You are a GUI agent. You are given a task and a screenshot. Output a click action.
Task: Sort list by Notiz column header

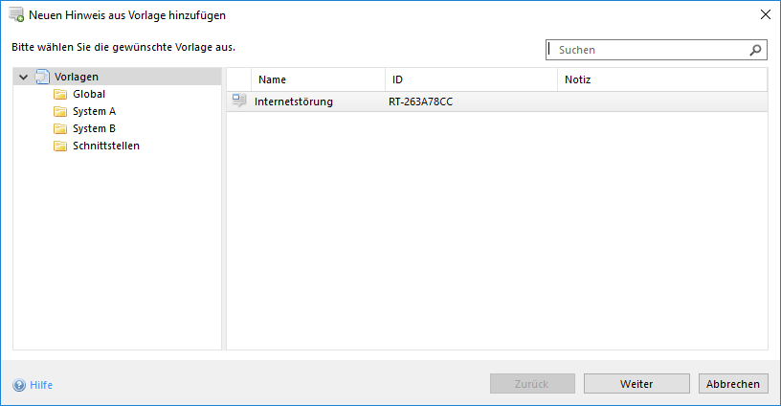click(x=577, y=79)
